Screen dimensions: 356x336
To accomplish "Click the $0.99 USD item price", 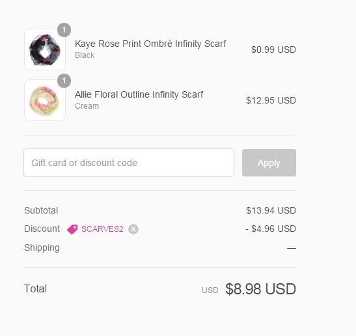I will (x=273, y=49).
